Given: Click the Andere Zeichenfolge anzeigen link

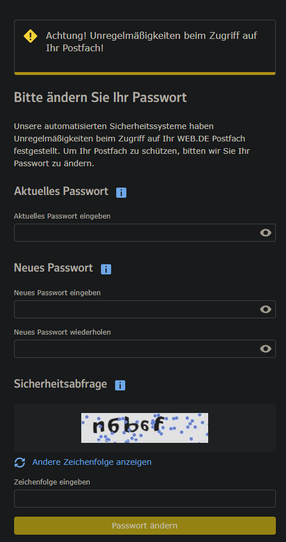Looking at the screenshot, I should pos(92,462).
